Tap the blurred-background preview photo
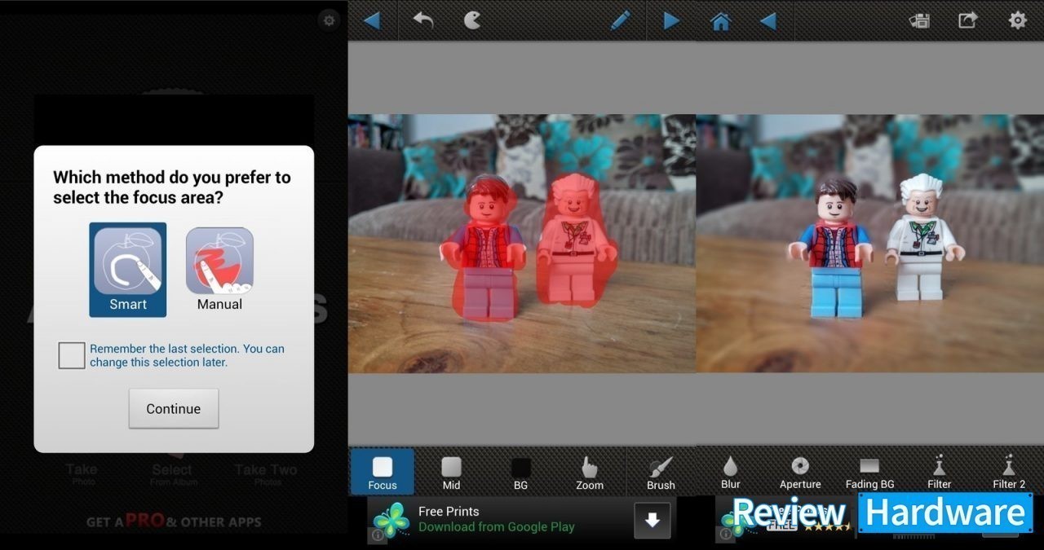Image resolution: width=1044 pixels, height=550 pixels. coord(869,244)
